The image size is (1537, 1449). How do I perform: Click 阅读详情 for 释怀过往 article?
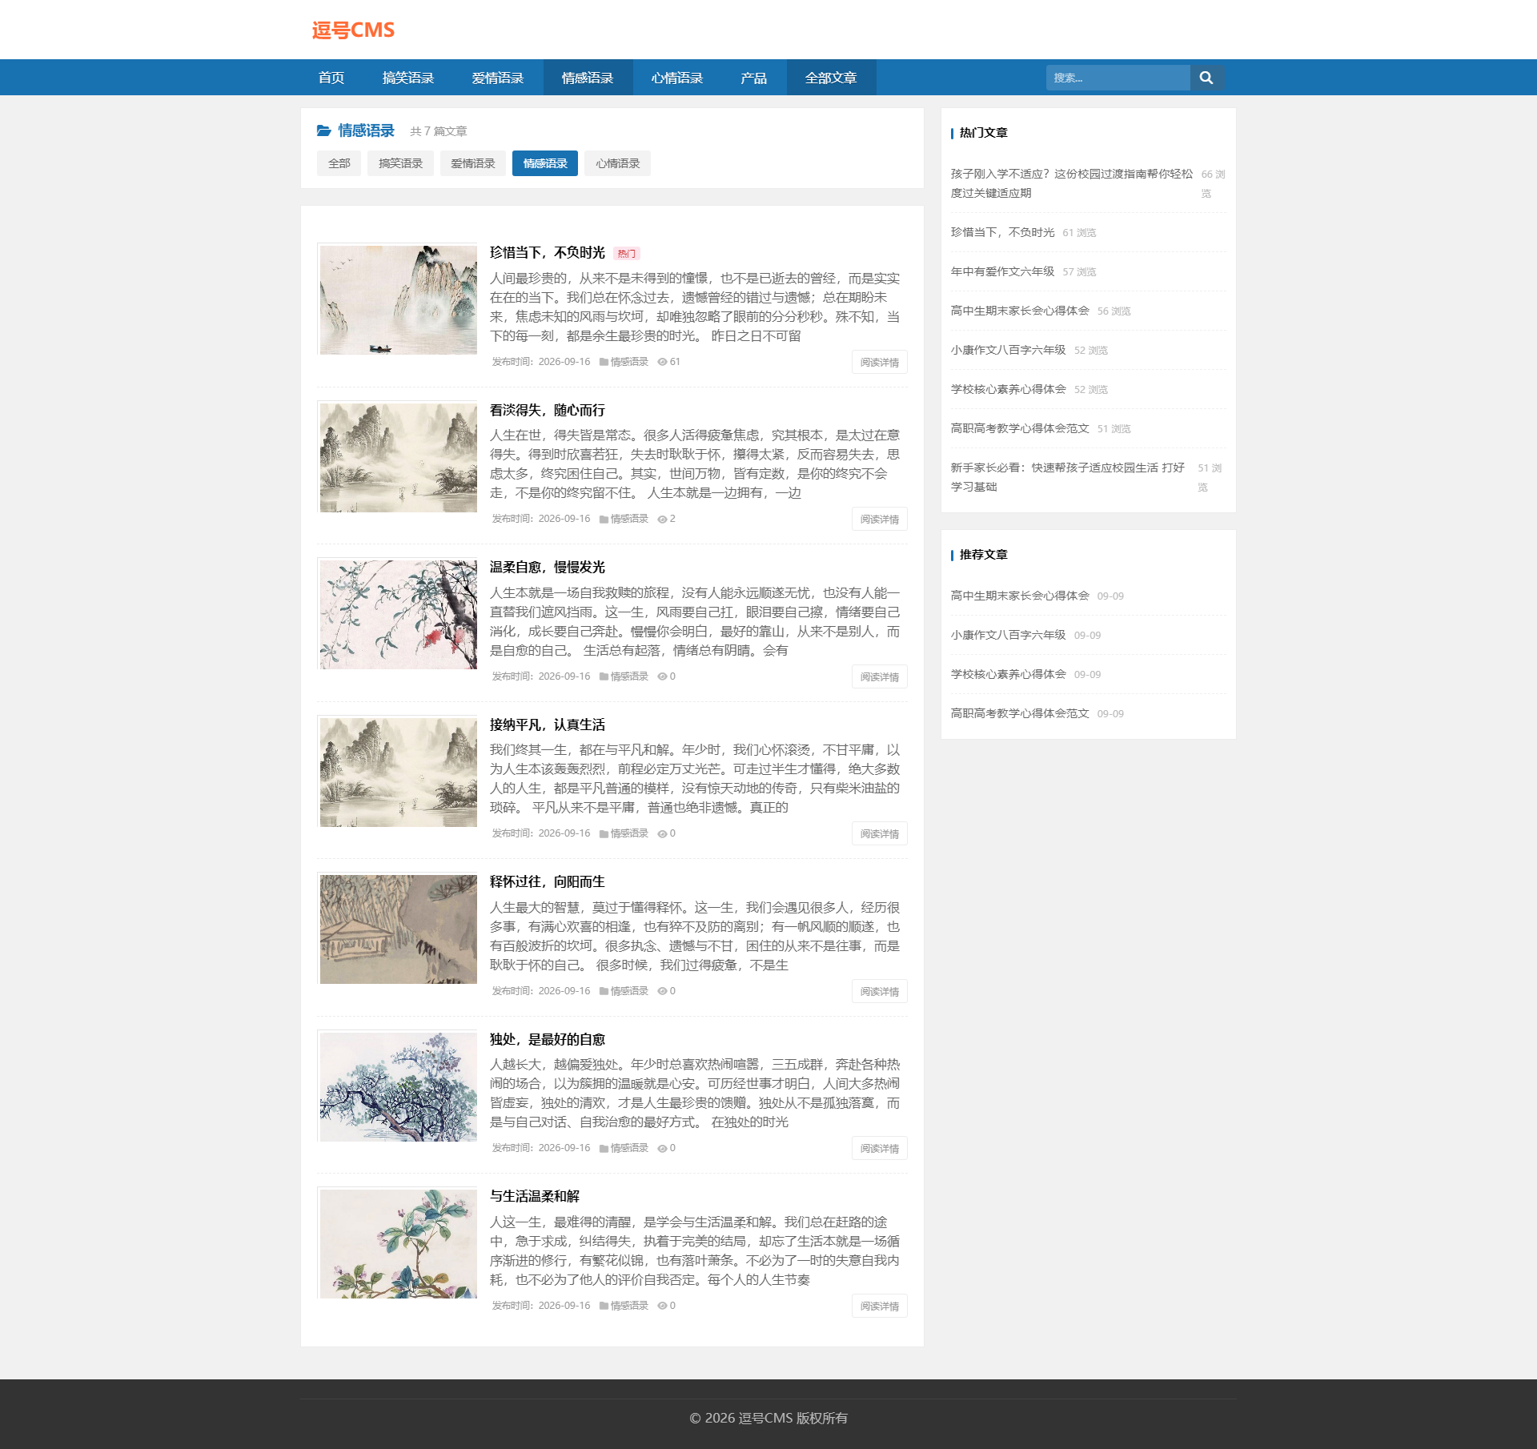pyautogui.click(x=879, y=991)
